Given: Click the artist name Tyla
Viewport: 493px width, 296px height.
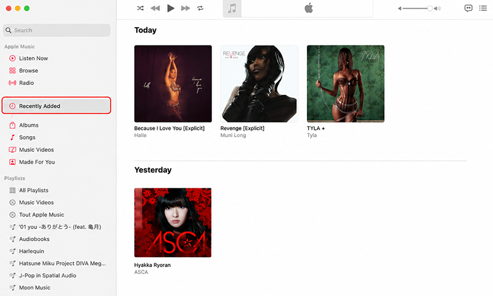Looking at the screenshot, I should (x=312, y=135).
